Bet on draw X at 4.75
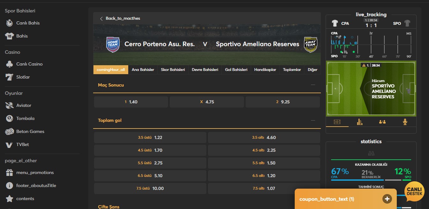 click(x=207, y=102)
